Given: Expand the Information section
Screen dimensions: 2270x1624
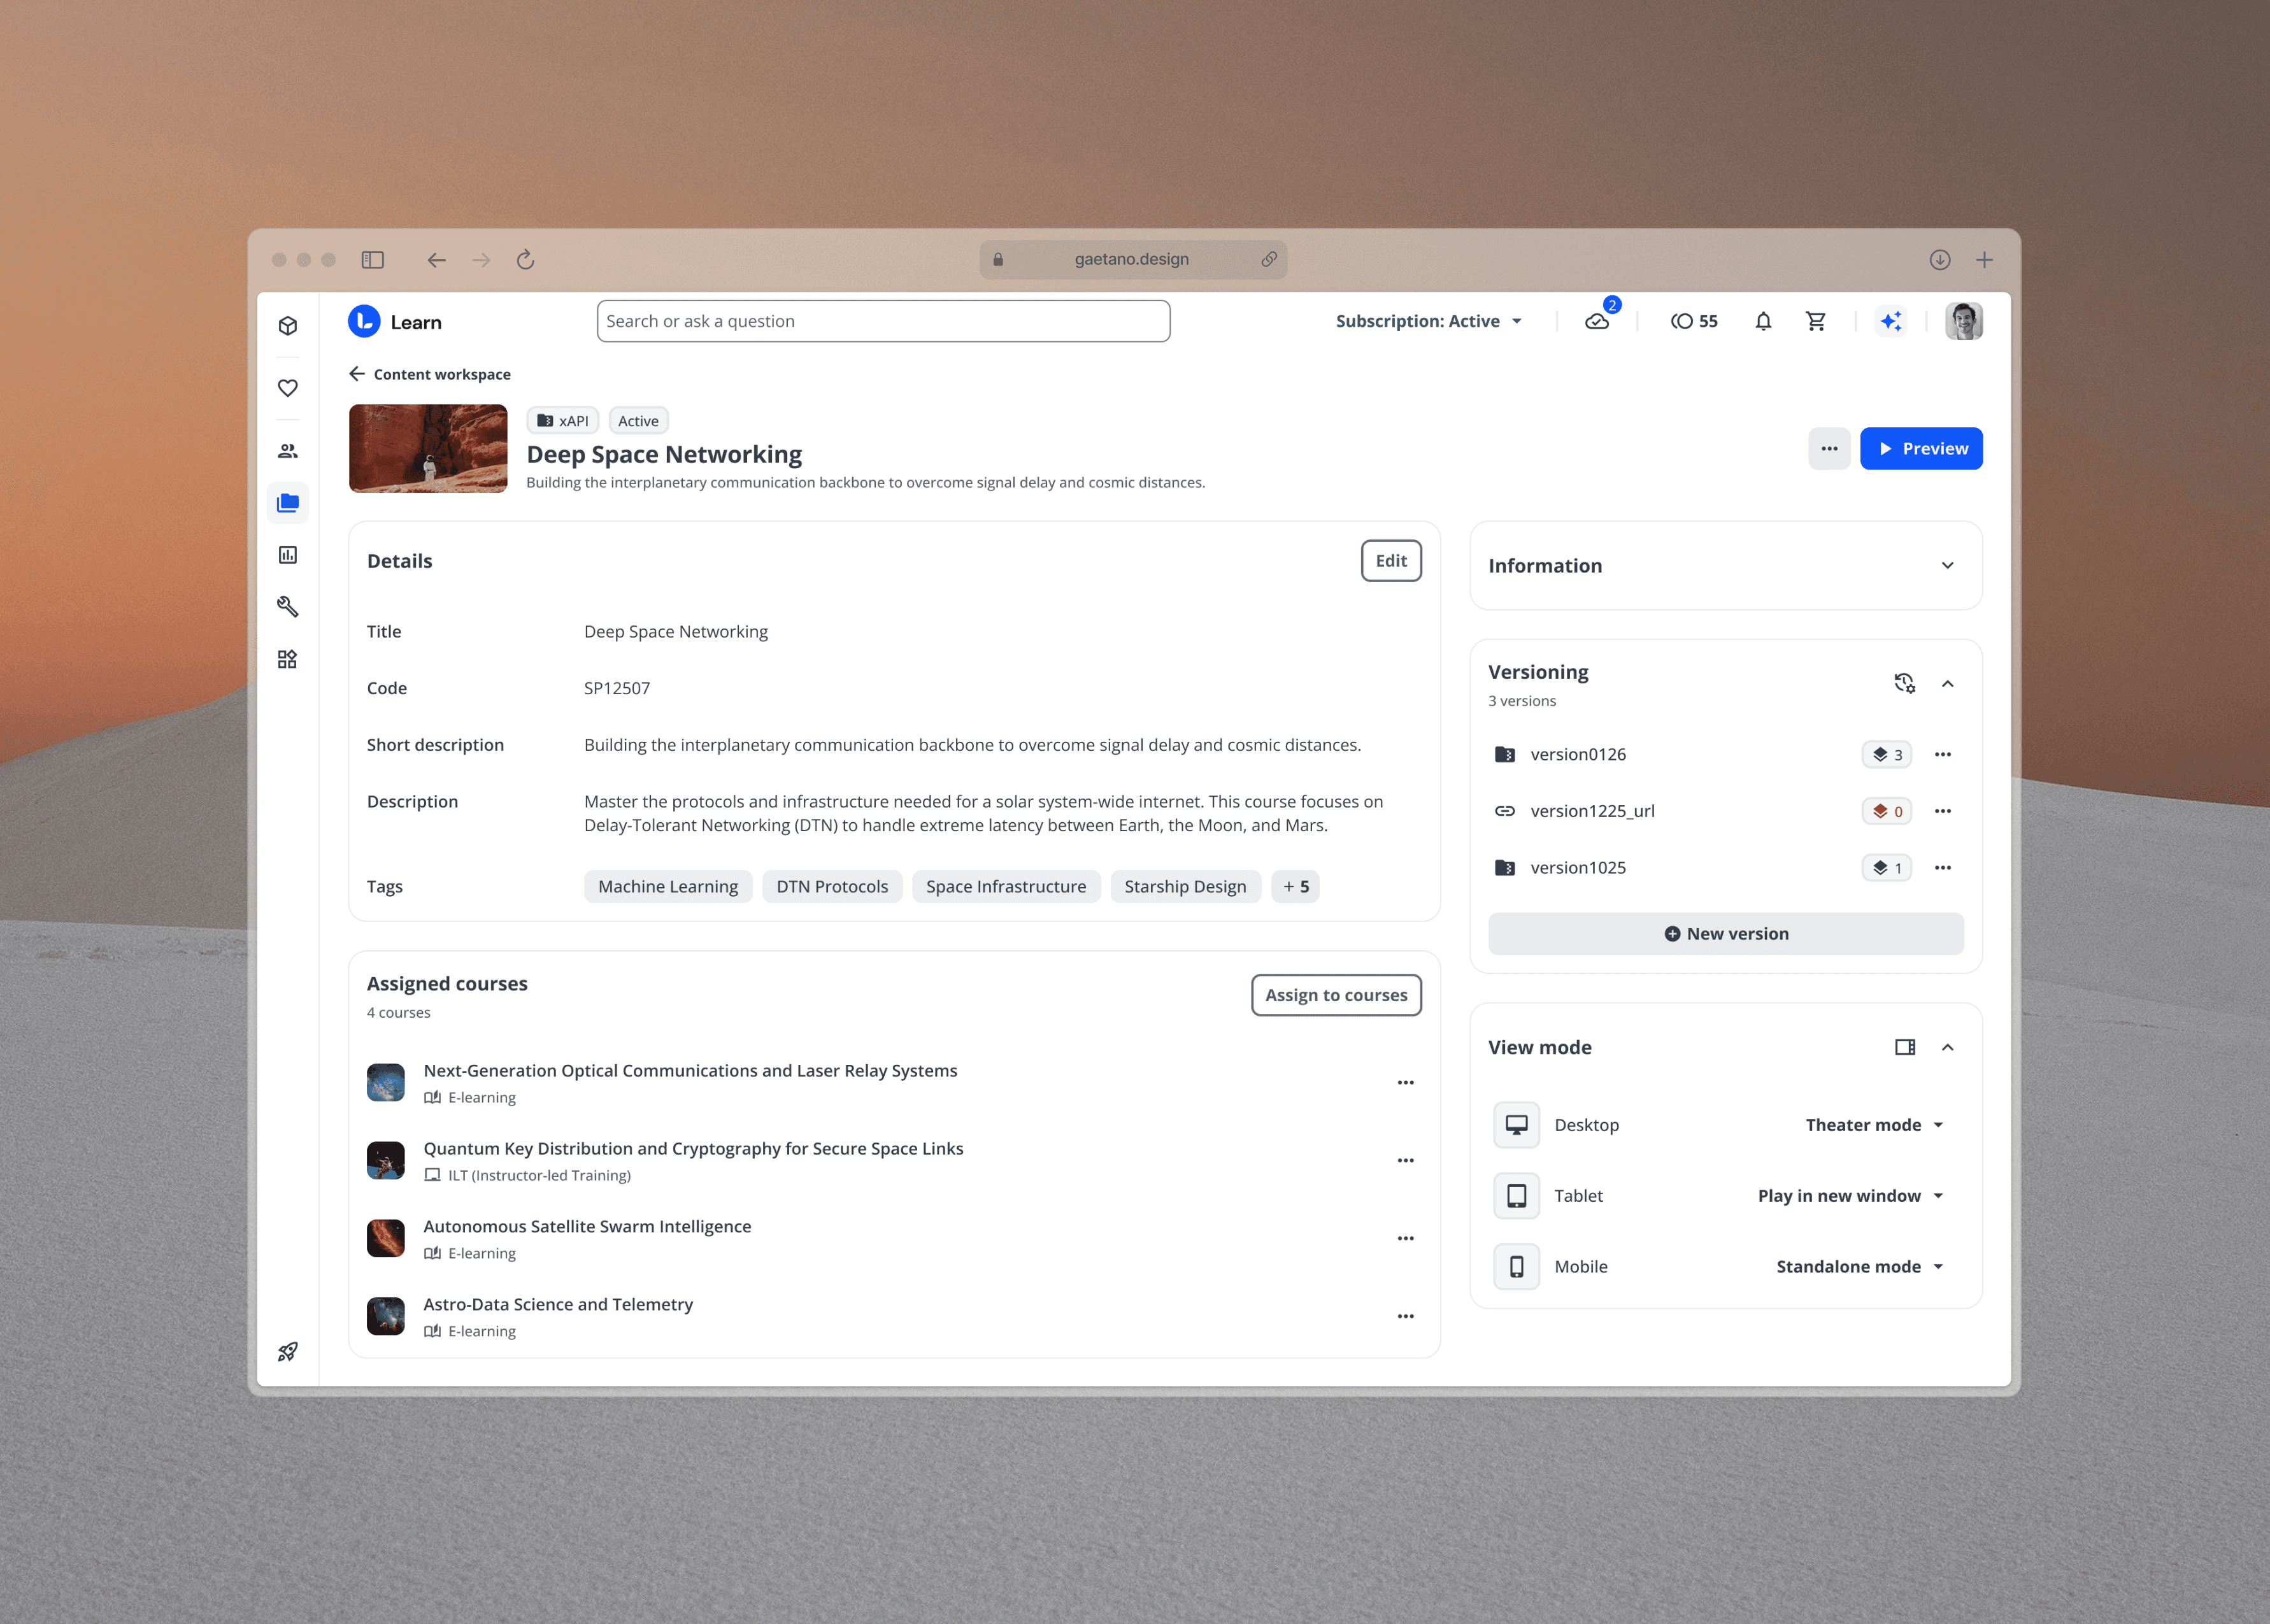Looking at the screenshot, I should point(1947,566).
